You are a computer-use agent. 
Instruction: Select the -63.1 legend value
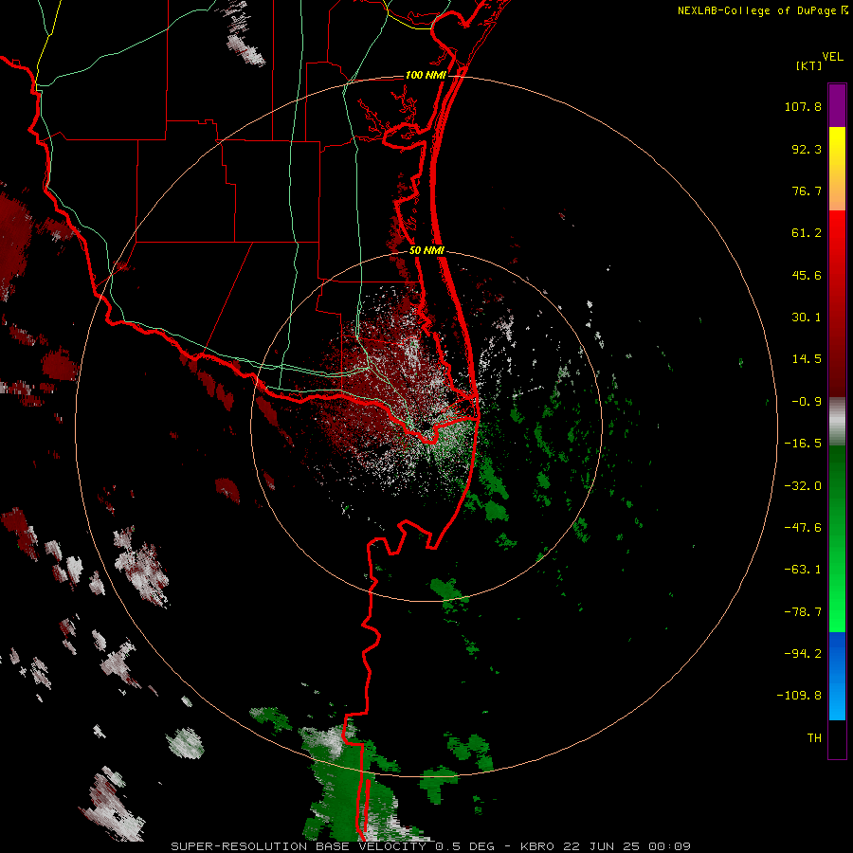803,570
